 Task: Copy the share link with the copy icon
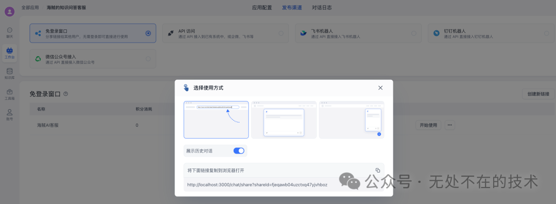coord(378,171)
